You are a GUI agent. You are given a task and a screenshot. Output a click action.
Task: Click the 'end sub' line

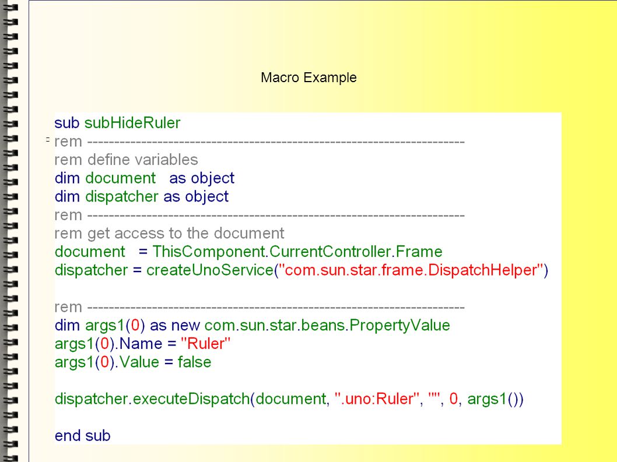(x=83, y=436)
